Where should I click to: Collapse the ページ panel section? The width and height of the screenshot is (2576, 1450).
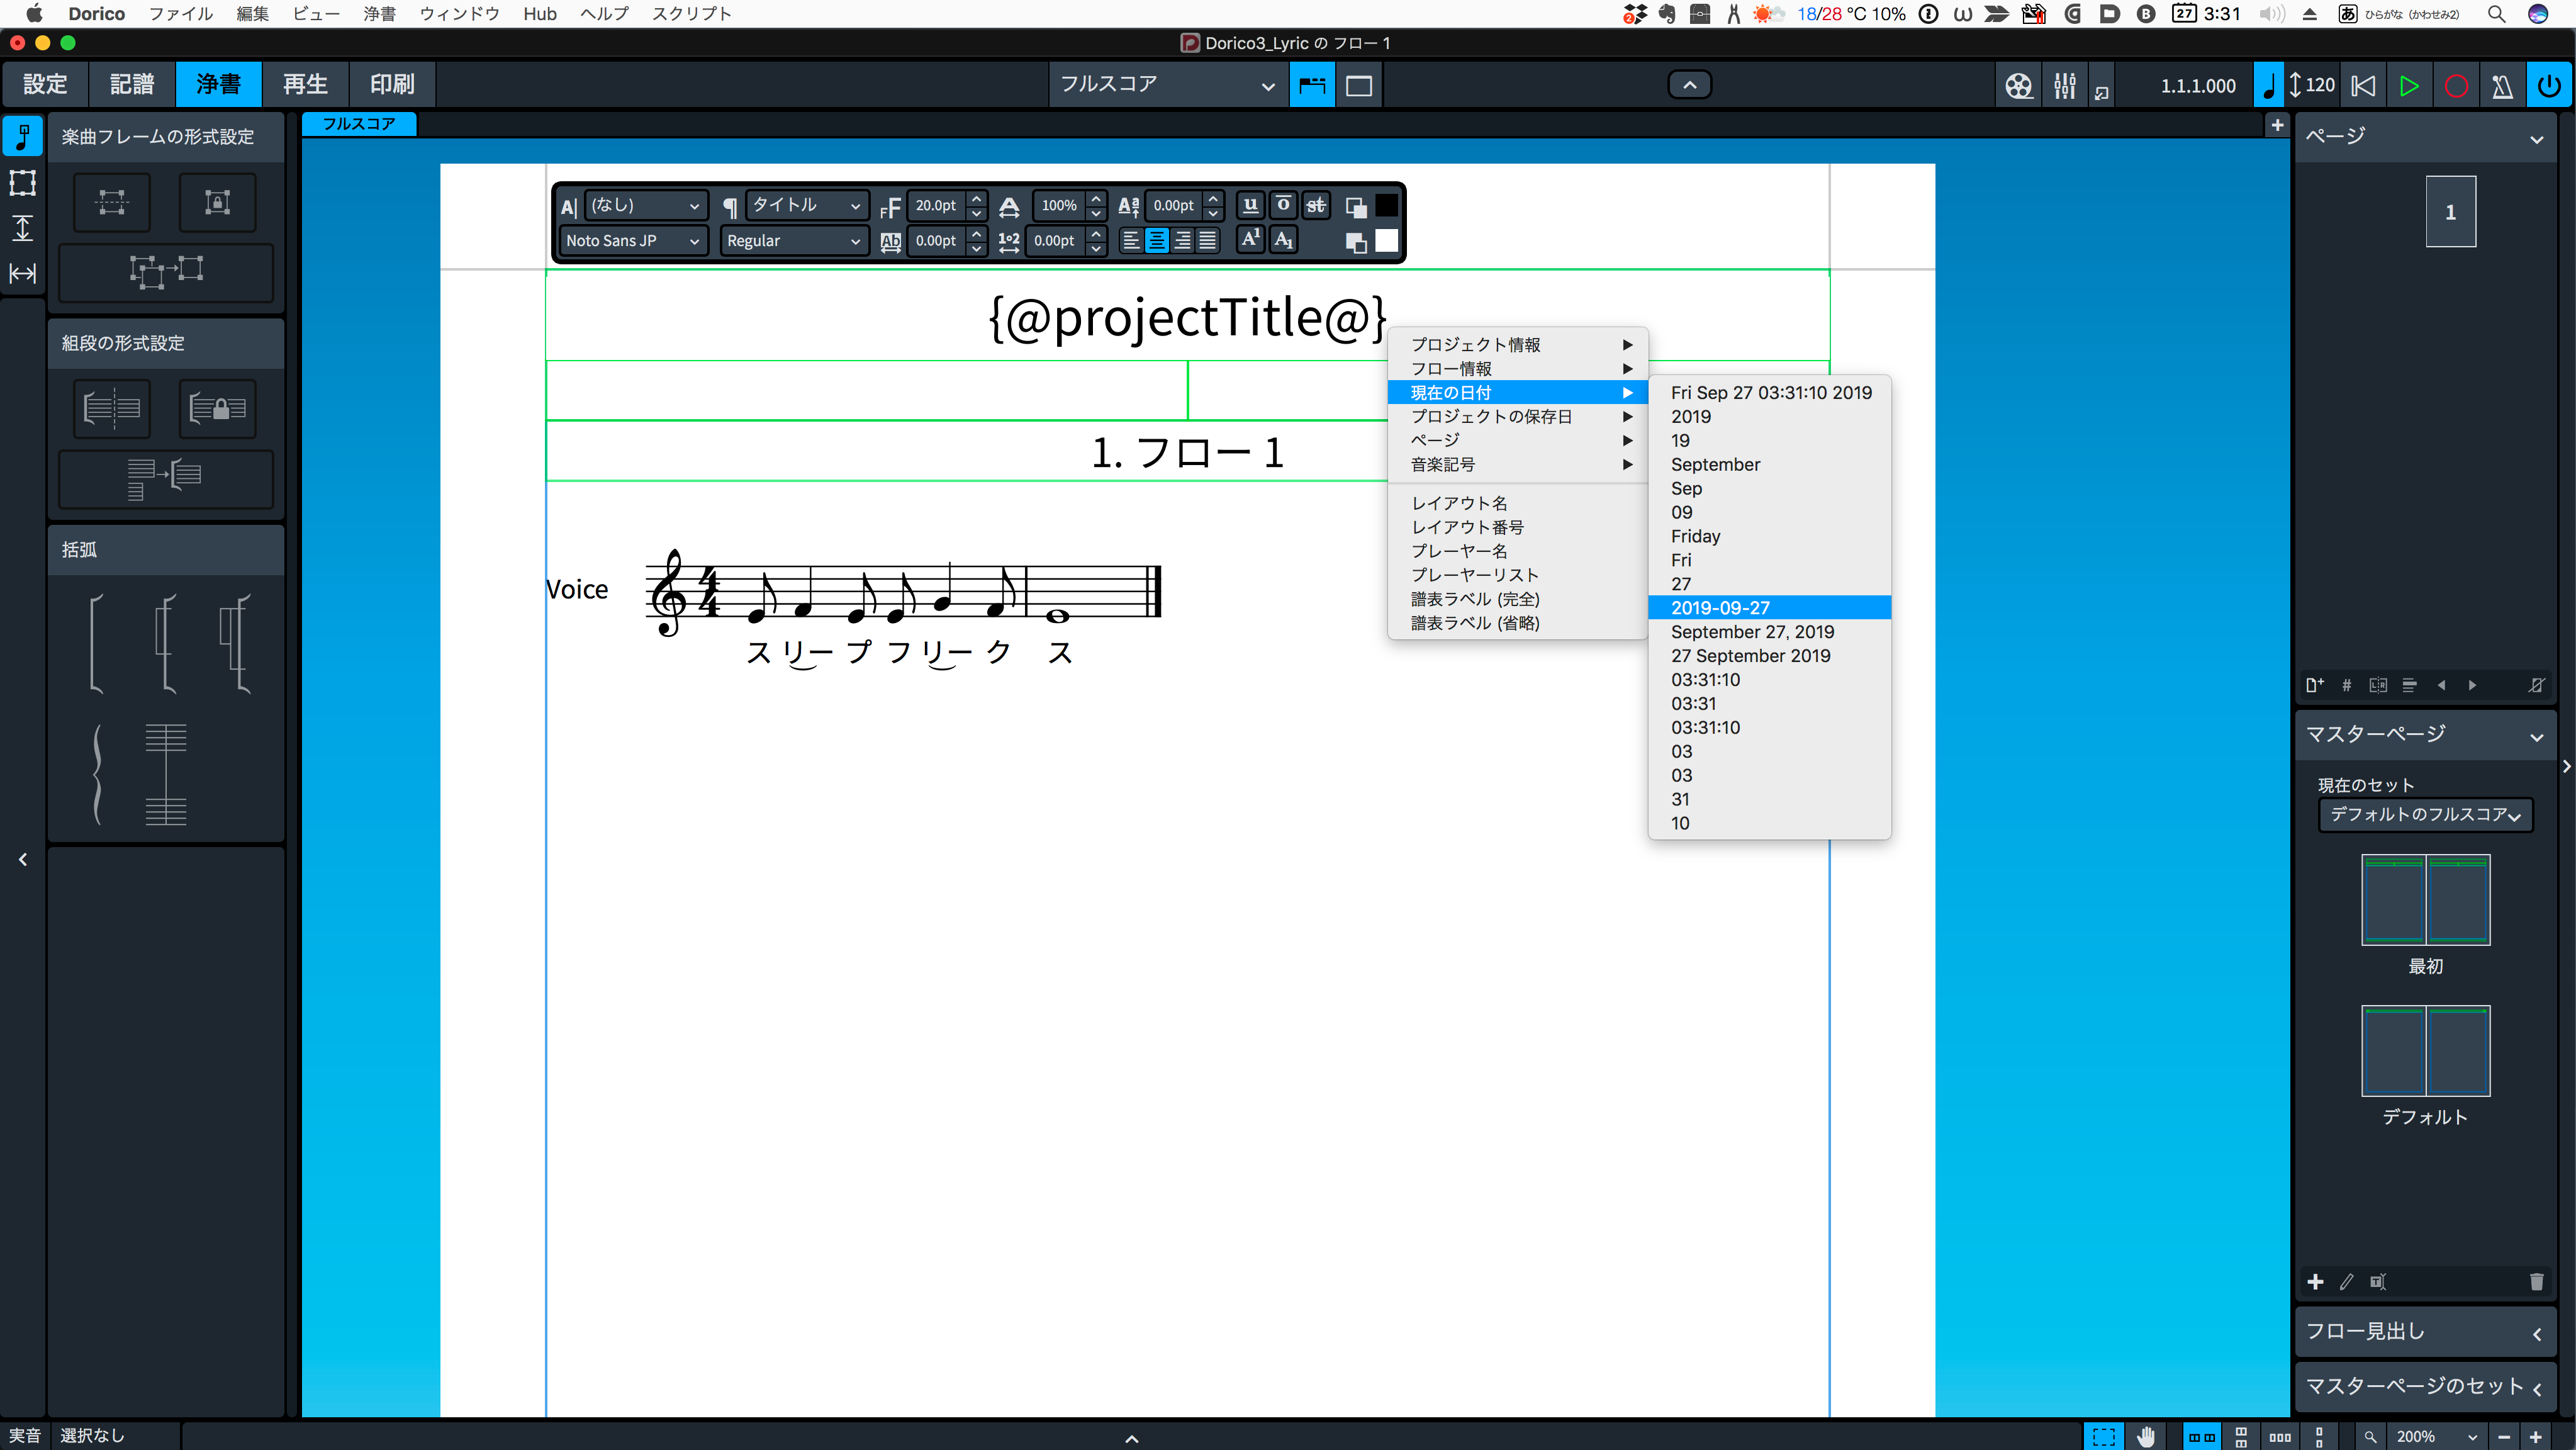coord(2537,138)
